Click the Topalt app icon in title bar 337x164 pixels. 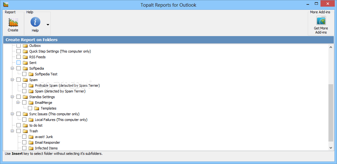6,4
